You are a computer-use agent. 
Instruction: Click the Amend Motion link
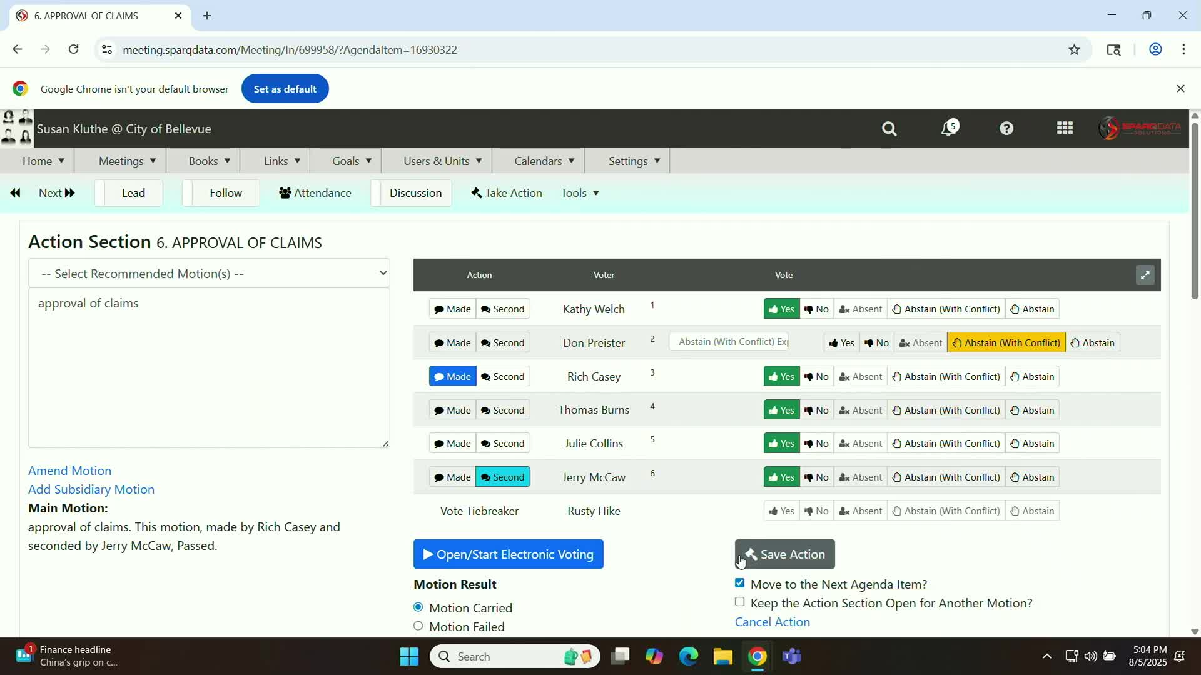pos(69,471)
